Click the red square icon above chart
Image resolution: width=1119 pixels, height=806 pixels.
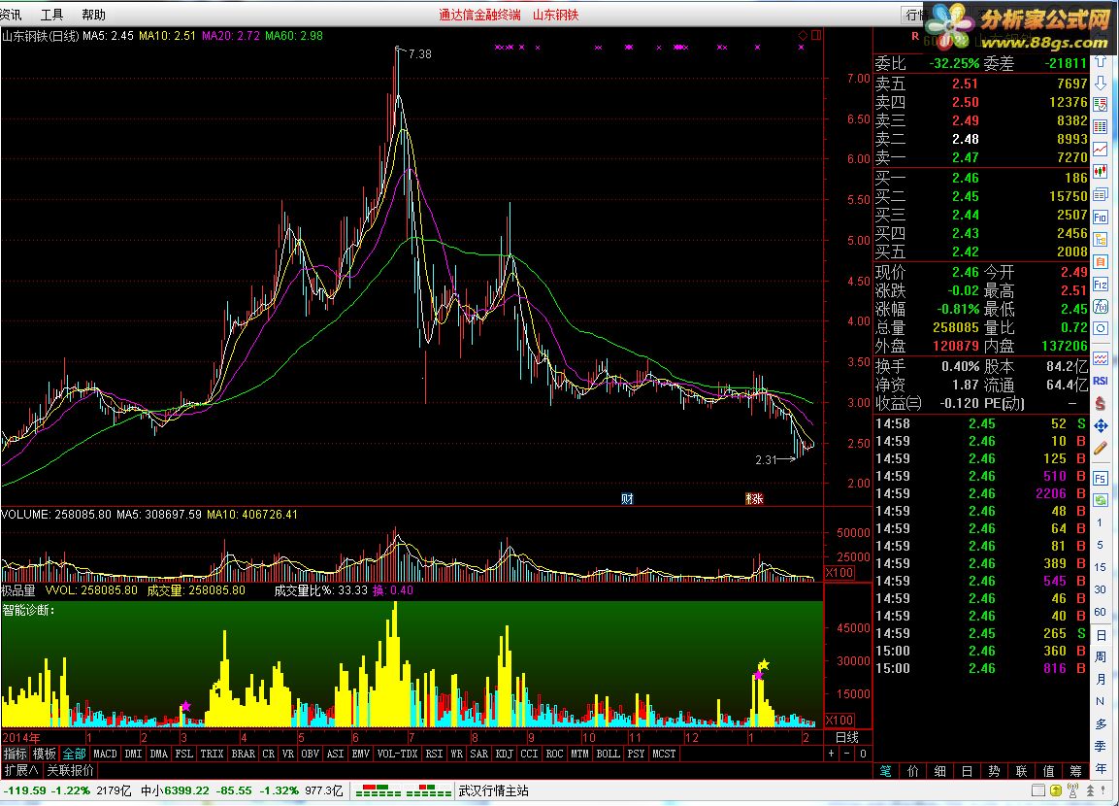click(x=815, y=35)
